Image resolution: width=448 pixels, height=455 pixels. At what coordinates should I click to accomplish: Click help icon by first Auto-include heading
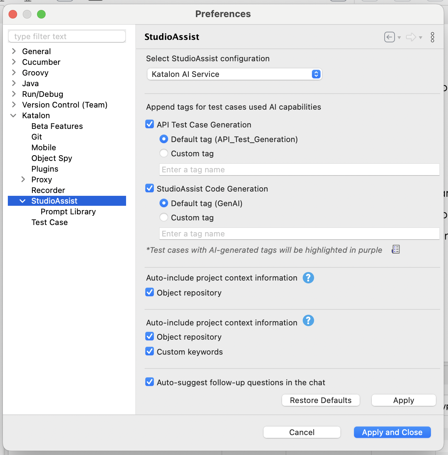308,278
